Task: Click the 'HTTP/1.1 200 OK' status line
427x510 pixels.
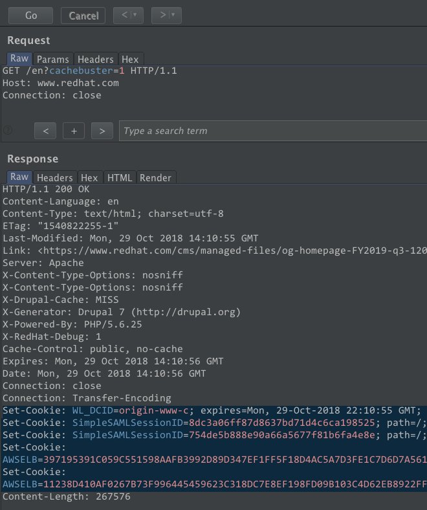Action: point(46,189)
